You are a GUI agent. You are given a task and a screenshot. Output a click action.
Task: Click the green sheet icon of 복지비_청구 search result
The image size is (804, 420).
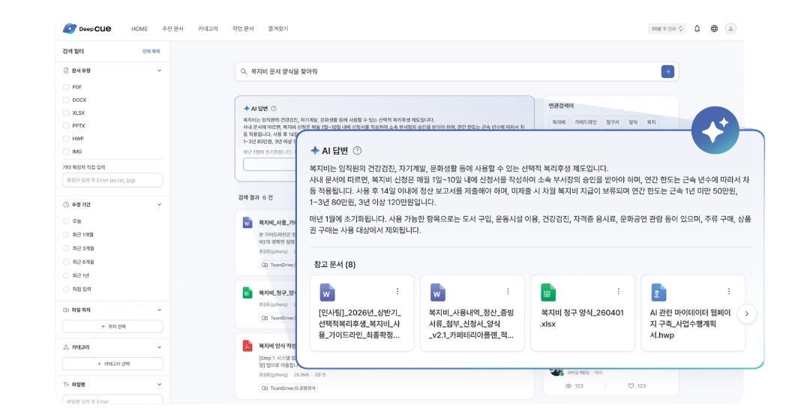click(x=247, y=292)
